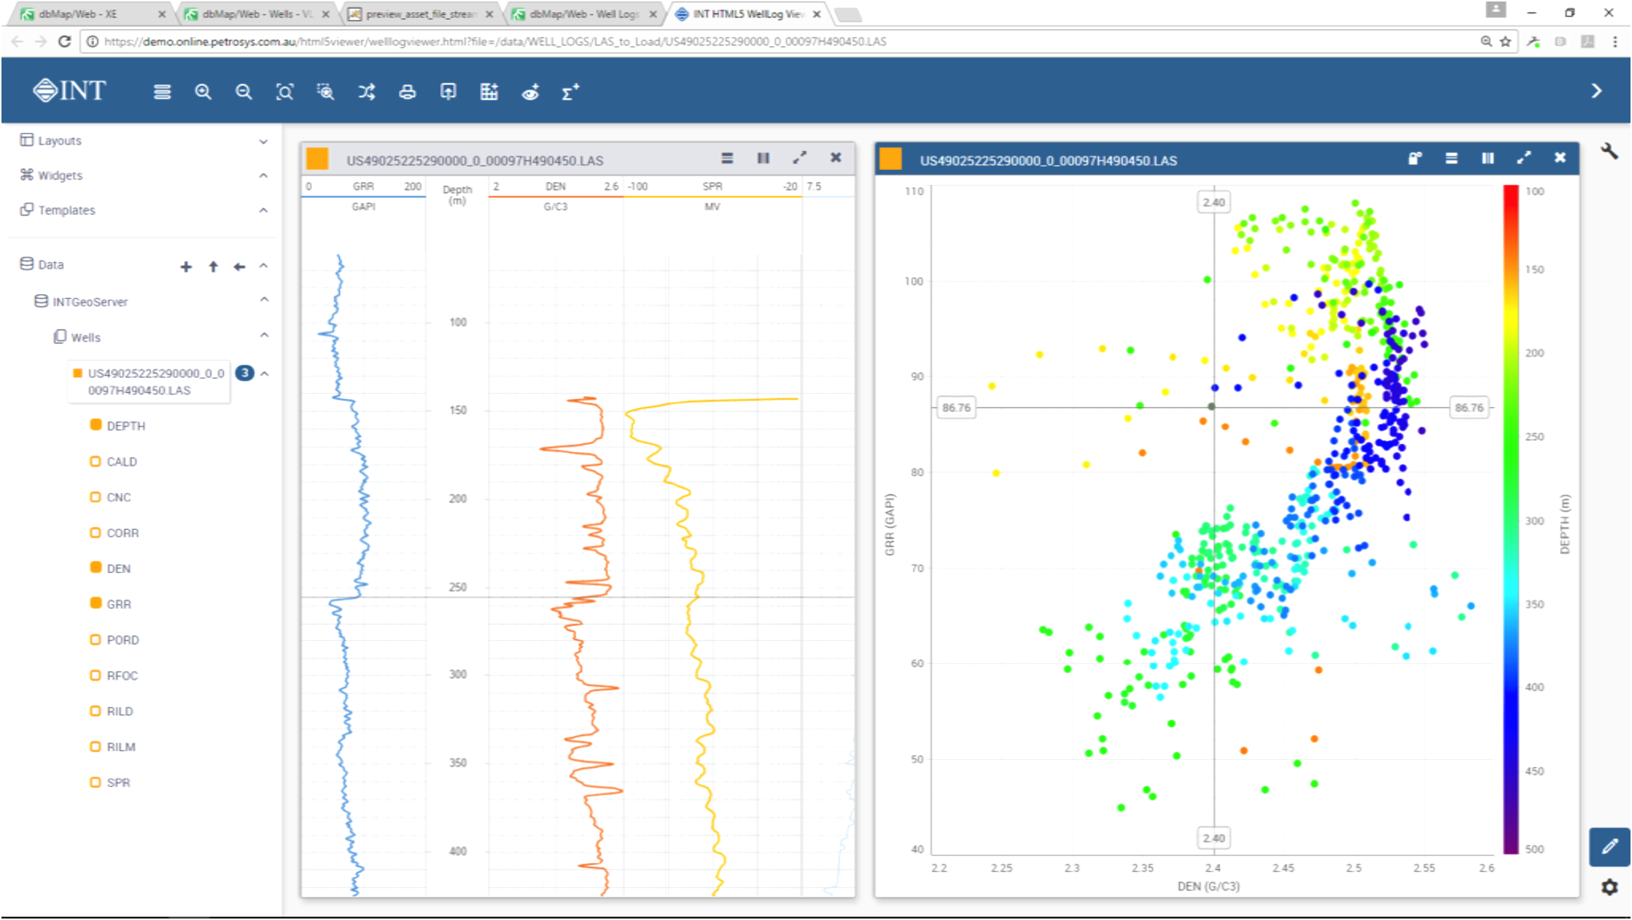Click the zoom out magnifier tool
Viewport: 1632px width, 920px height.
[x=243, y=92]
